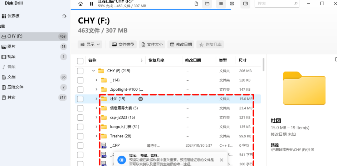Sort by 尺寸 column header

coord(243,61)
